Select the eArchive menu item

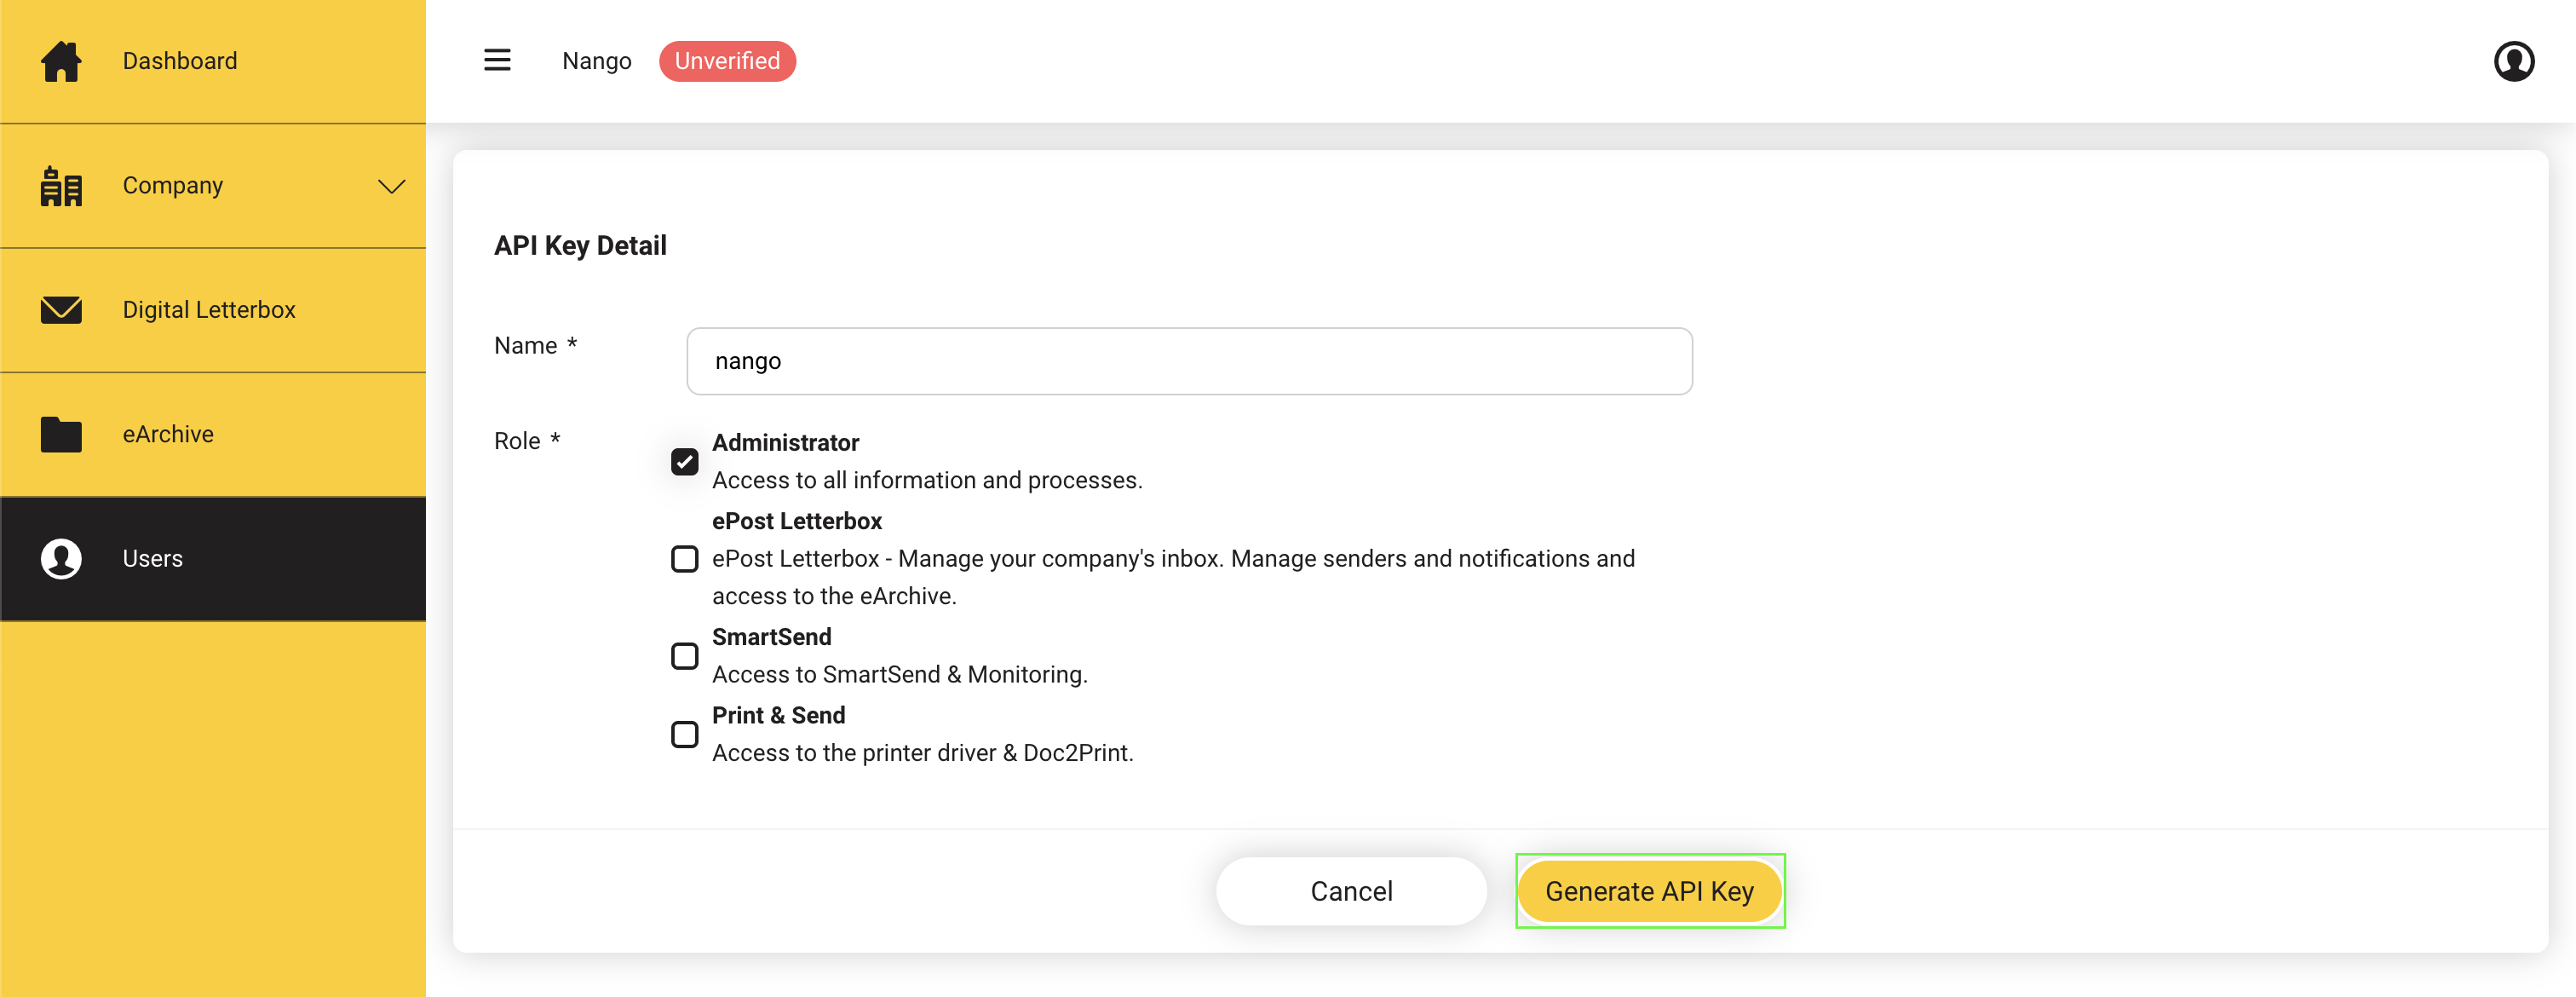213,434
